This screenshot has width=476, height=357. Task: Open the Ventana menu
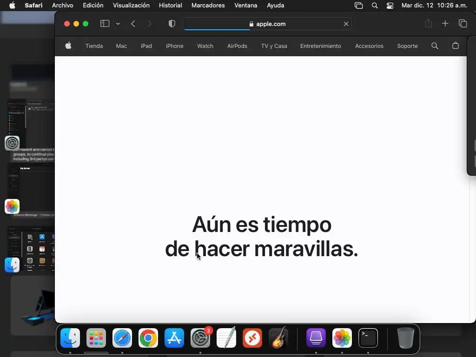pyautogui.click(x=245, y=5)
